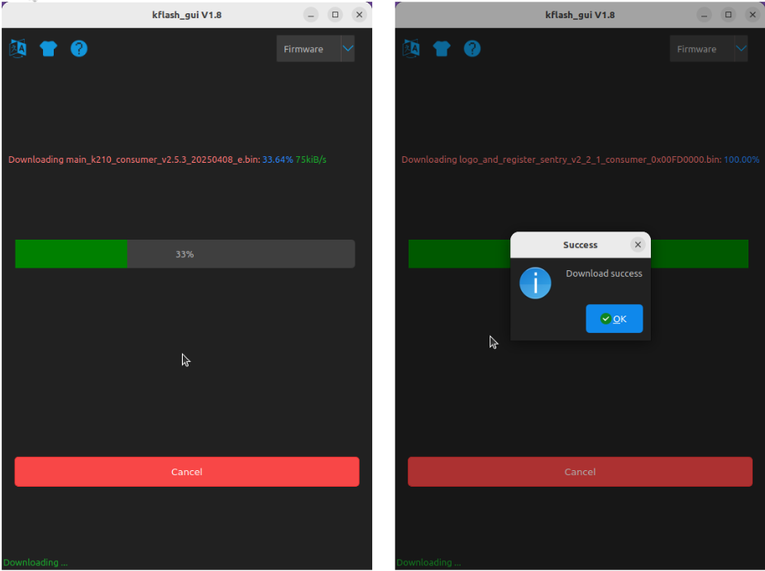Image resolution: width=765 pixels, height=571 pixels.
Task: Close the right kflash_gui window
Action: coord(753,15)
